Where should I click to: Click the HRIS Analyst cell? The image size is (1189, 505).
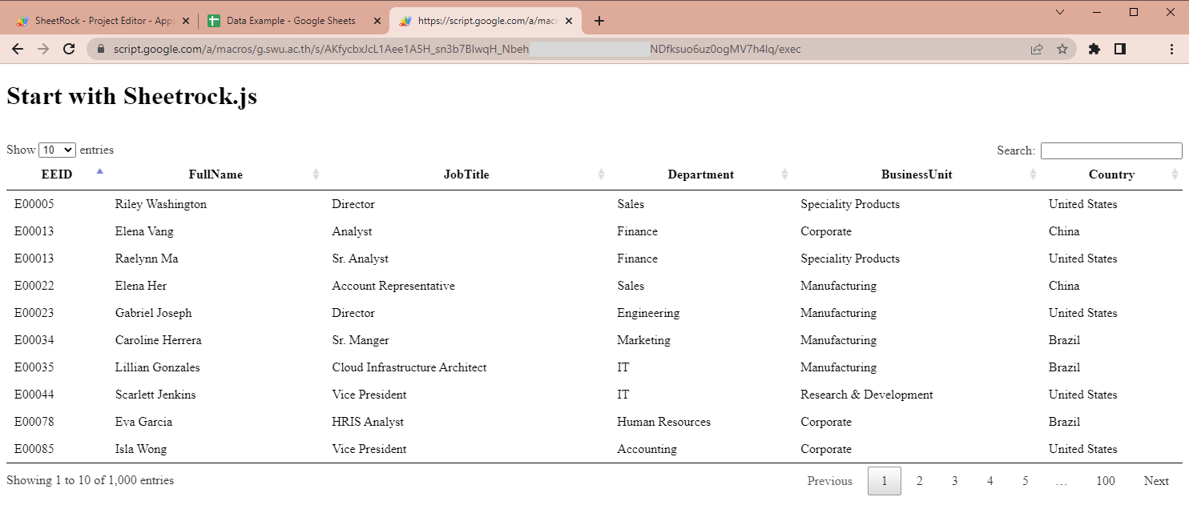368,422
